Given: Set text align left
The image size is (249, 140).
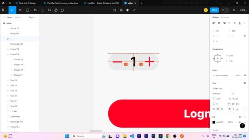Looking at the screenshot, I should [x=214, y=109].
